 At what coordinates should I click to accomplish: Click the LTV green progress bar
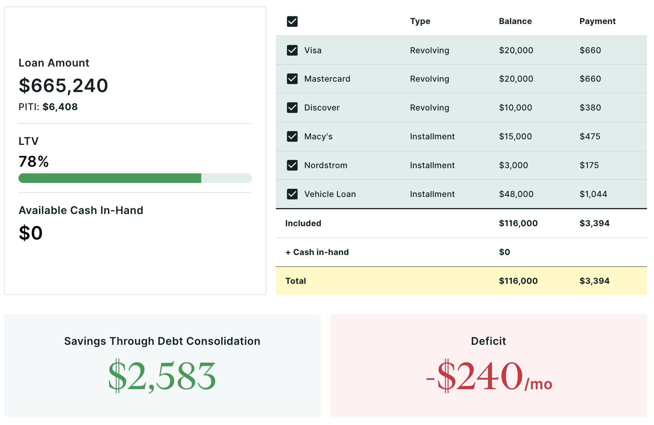(x=110, y=178)
